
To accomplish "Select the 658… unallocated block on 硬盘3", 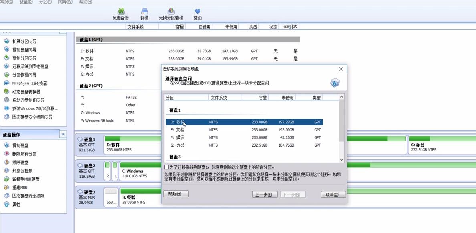I will (x=111, y=197).
